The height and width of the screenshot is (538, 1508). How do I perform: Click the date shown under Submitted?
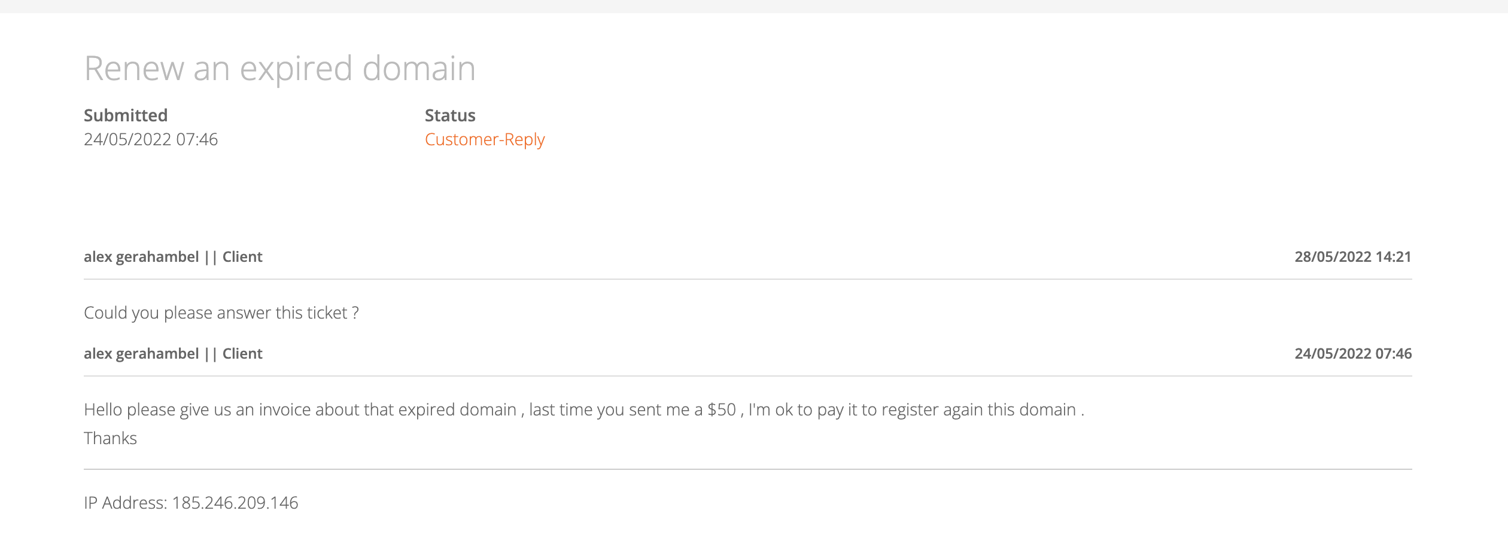pyautogui.click(x=151, y=139)
